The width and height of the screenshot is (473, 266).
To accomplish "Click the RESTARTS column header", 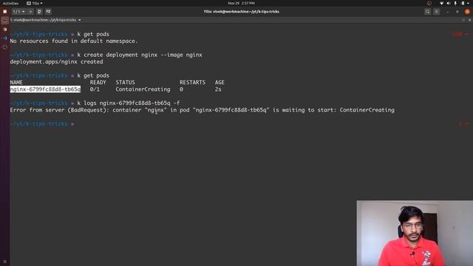I will 192,82.
